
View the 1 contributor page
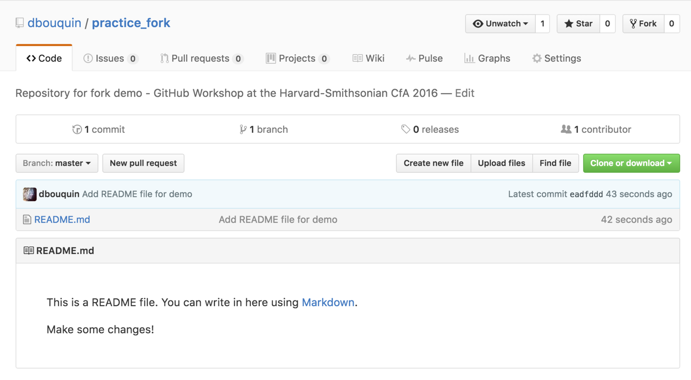click(x=596, y=129)
